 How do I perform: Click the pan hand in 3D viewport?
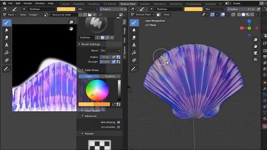click(x=255, y=46)
